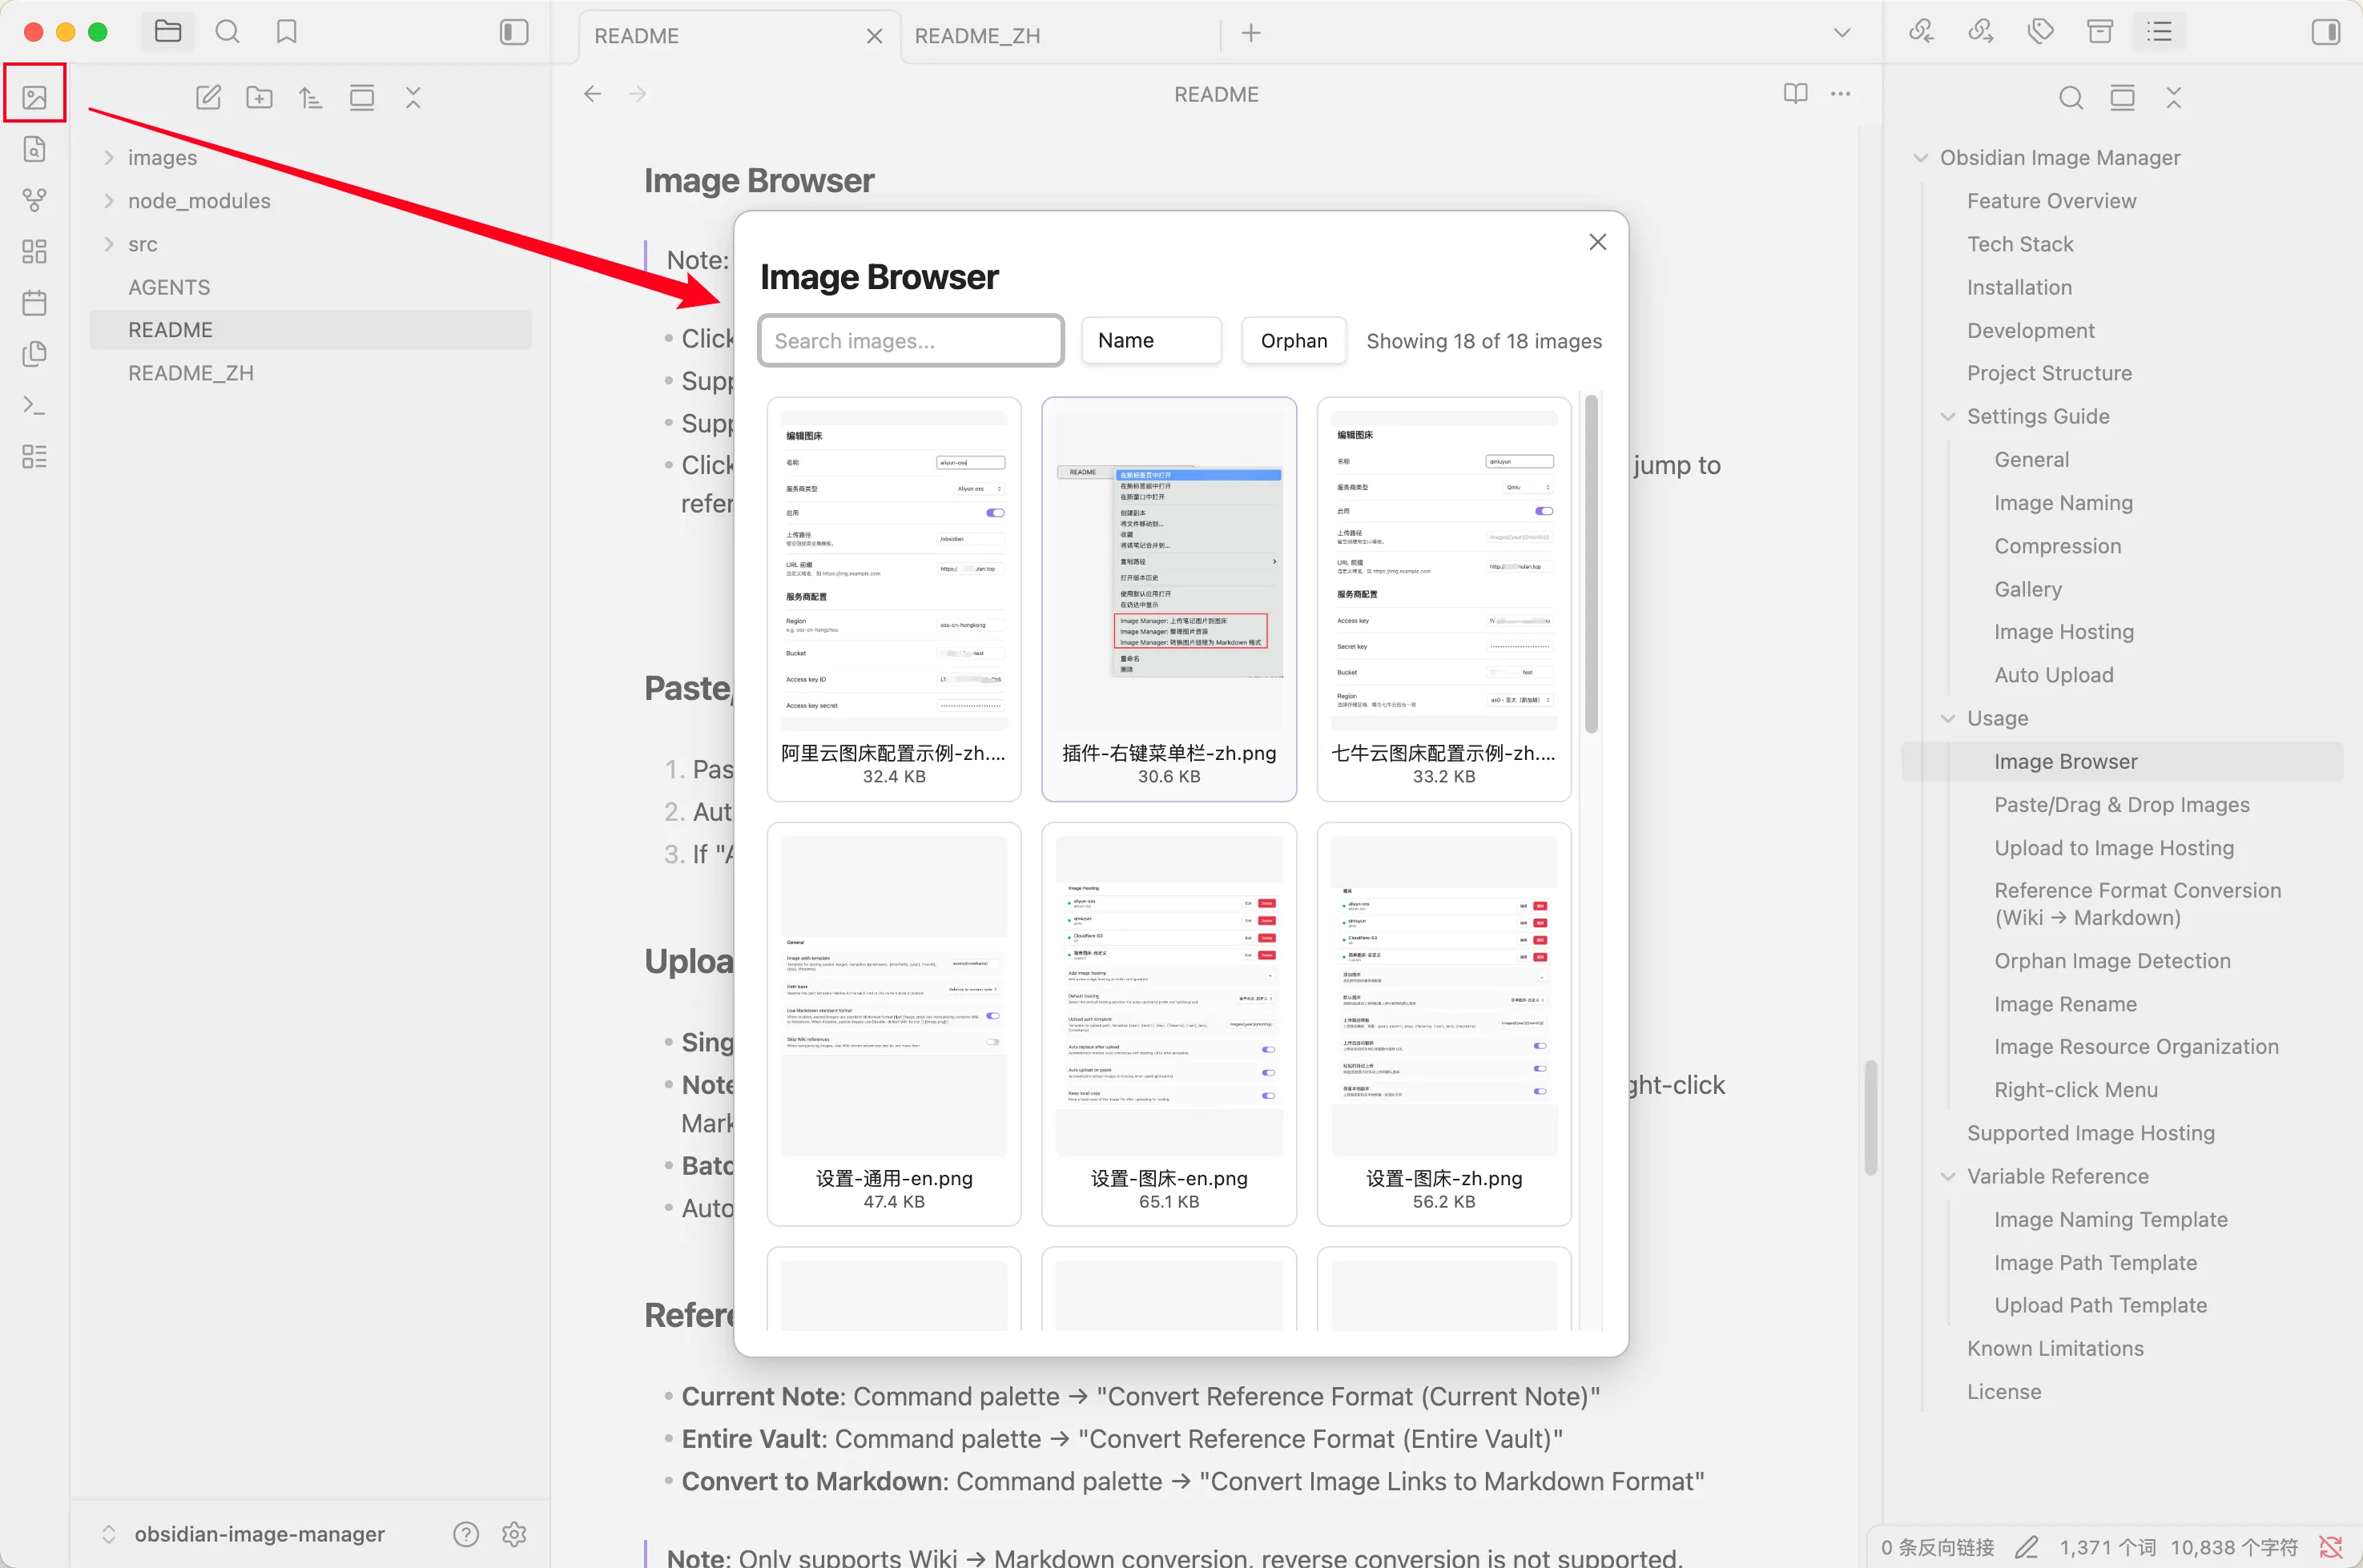The image size is (2363, 1568).
Task: Search within the outline panel
Action: click(2071, 97)
